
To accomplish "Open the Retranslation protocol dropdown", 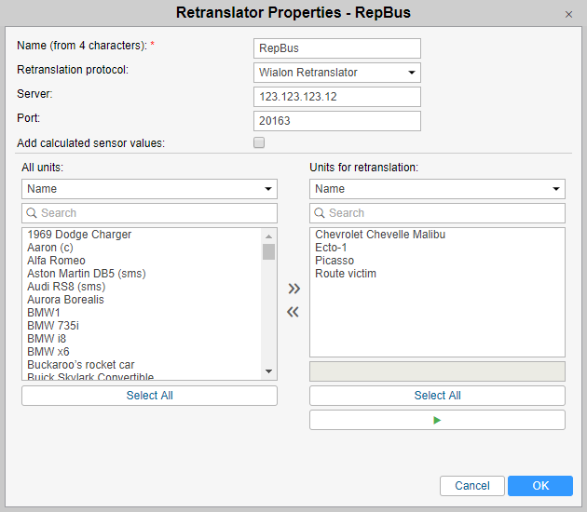I will (x=336, y=73).
